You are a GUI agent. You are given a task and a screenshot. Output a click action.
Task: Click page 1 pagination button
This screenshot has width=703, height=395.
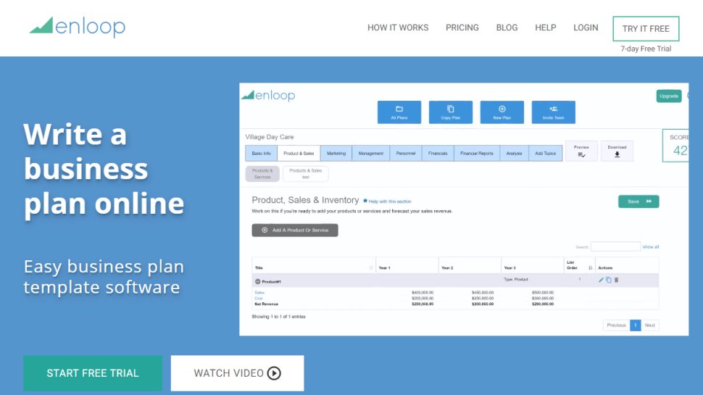636,325
